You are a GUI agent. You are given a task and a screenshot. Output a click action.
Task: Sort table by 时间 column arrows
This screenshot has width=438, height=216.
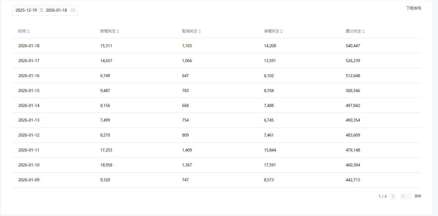point(28,31)
